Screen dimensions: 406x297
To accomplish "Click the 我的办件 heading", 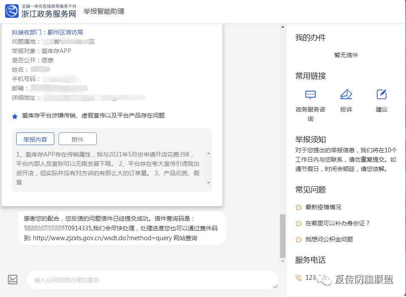I will (311, 38).
